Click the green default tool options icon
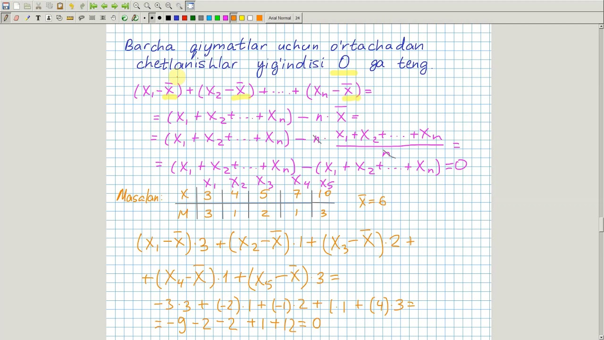The width and height of the screenshot is (604, 340). (125, 18)
